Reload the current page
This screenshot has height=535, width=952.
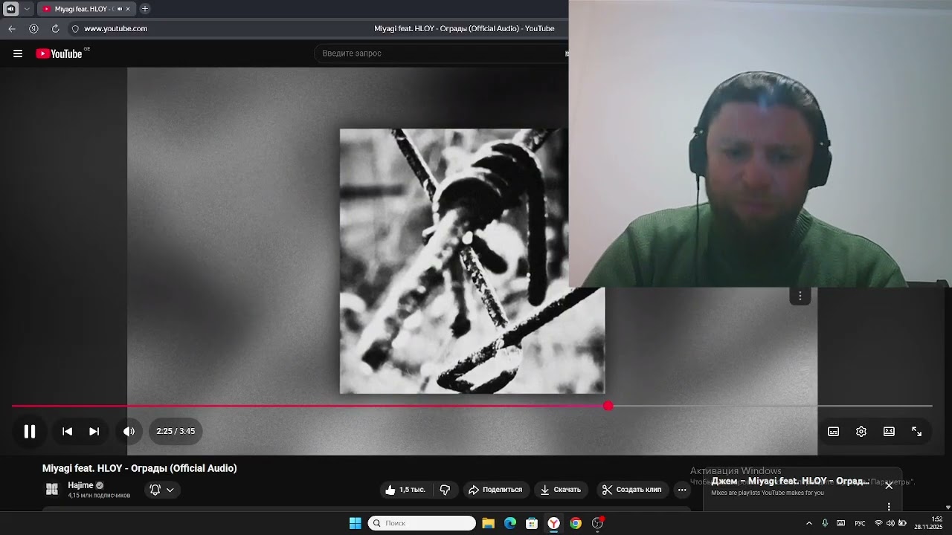pyautogui.click(x=55, y=29)
